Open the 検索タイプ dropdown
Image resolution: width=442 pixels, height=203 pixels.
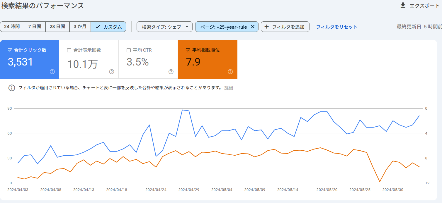[164, 26]
